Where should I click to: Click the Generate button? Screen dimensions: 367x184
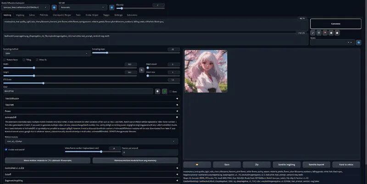[x=336, y=24]
